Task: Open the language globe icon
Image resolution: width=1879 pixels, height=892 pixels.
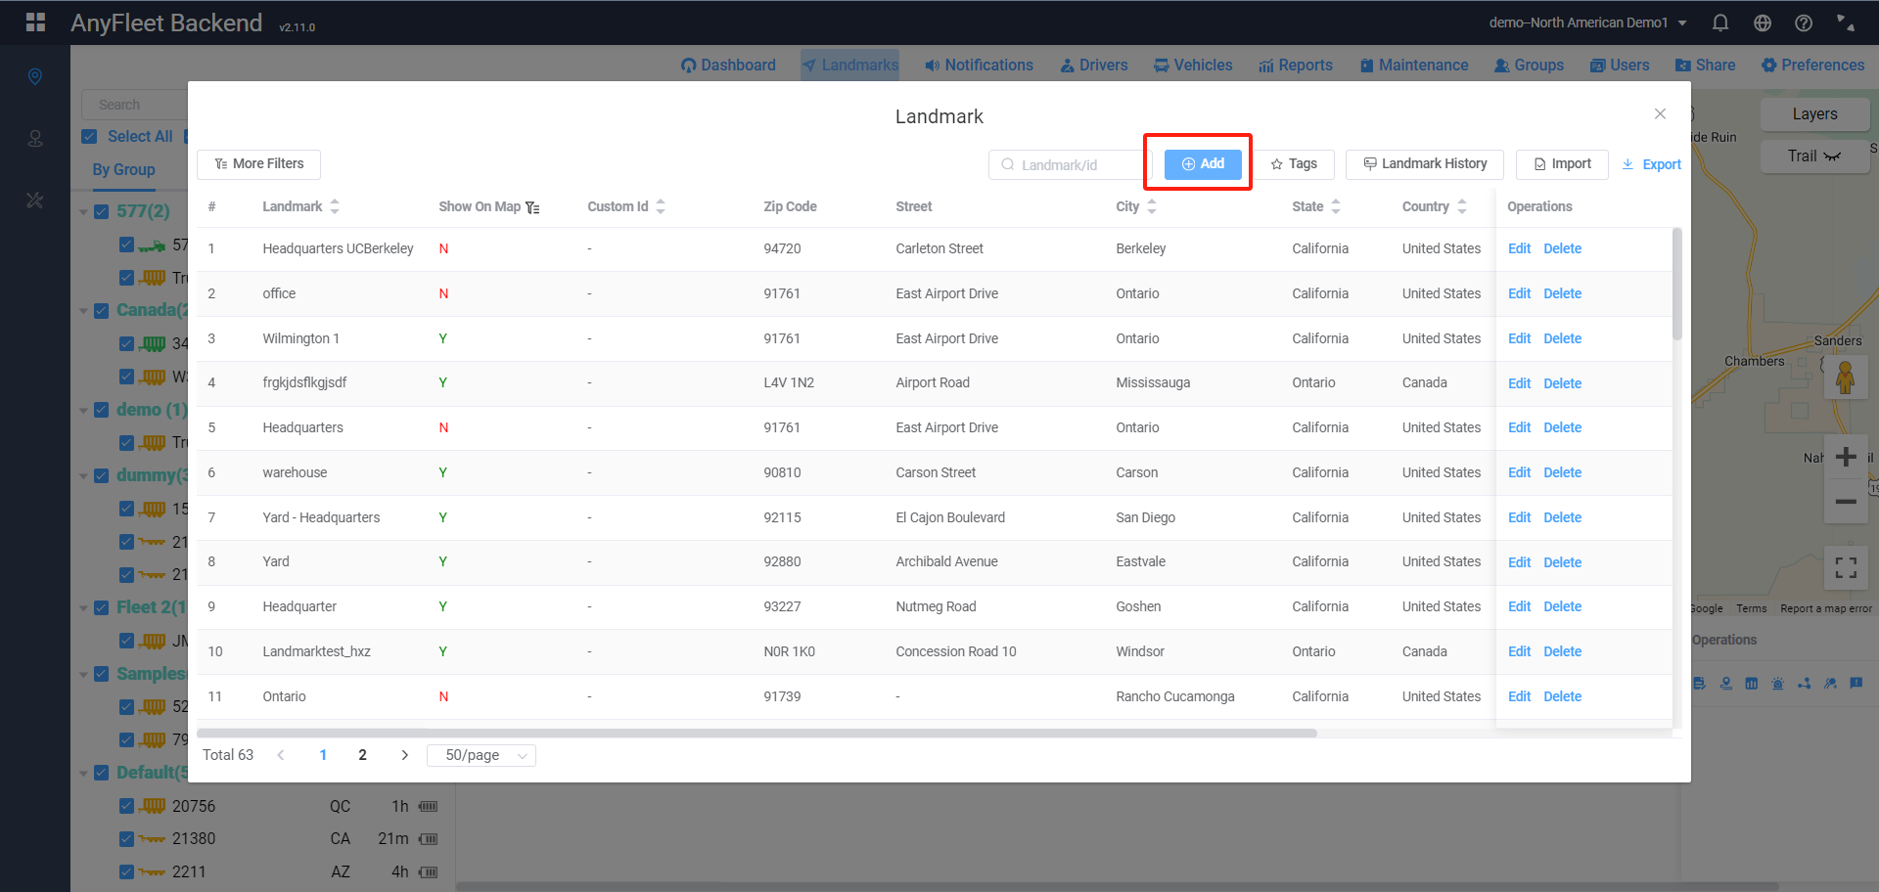Action: tap(1763, 22)
